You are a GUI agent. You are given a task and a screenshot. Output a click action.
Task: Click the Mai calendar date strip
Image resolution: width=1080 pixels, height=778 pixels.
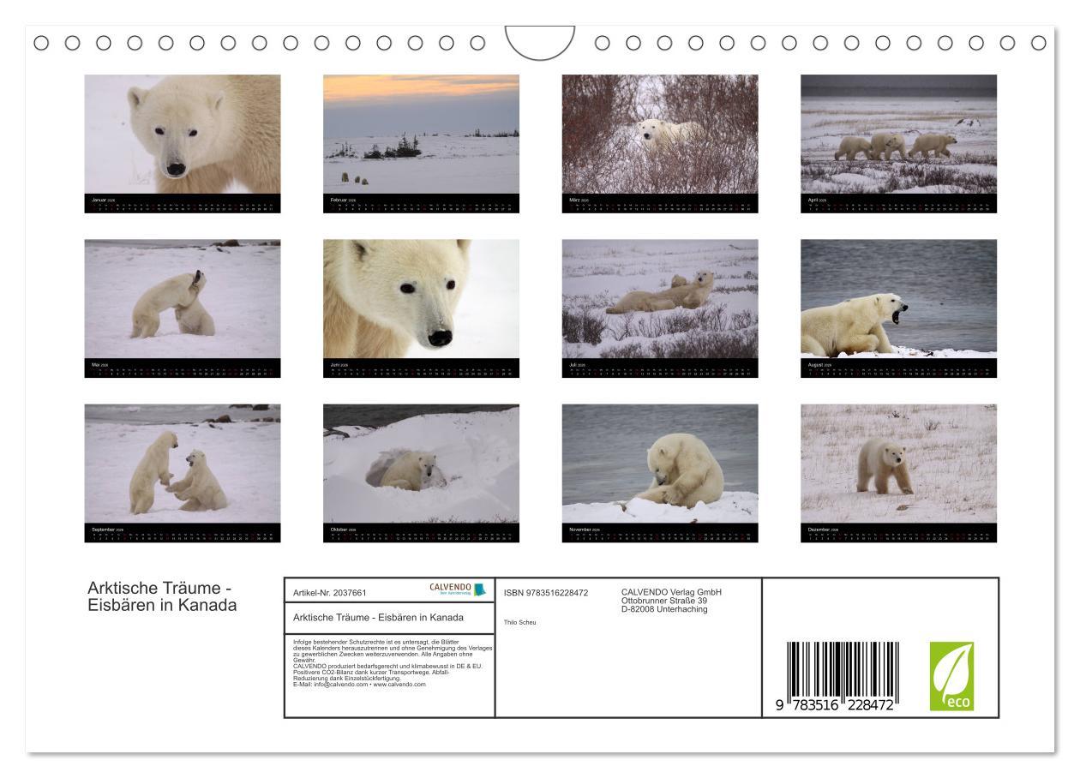[x=183, y=368]
